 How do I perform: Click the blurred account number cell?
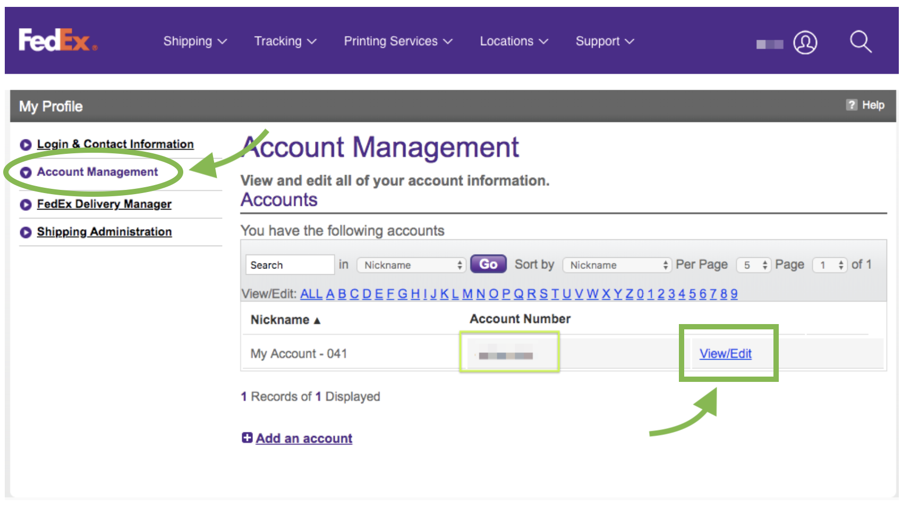pos(506,355)
